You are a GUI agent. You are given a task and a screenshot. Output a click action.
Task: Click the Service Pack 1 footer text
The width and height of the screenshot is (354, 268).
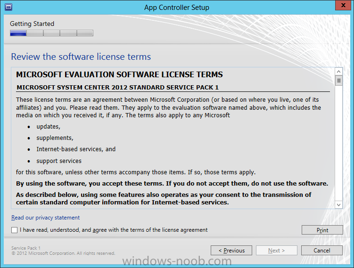tap(26, 248)
